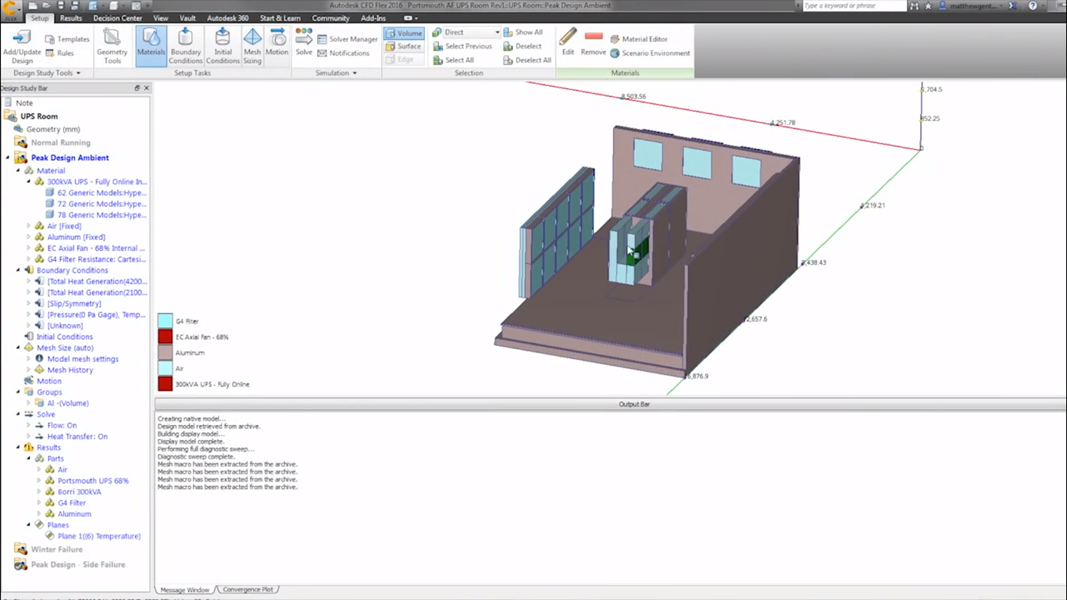Collapse the Results tree node
This screenshot has width=1067, height=600.
pos(18,448)
